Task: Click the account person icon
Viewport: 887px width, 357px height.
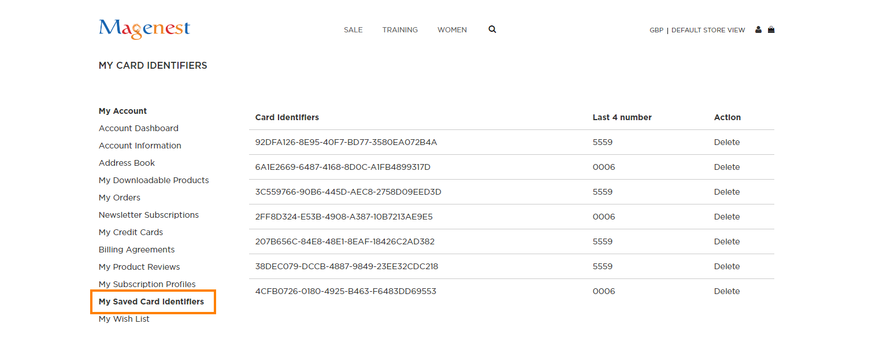Action: click(758, 29)
